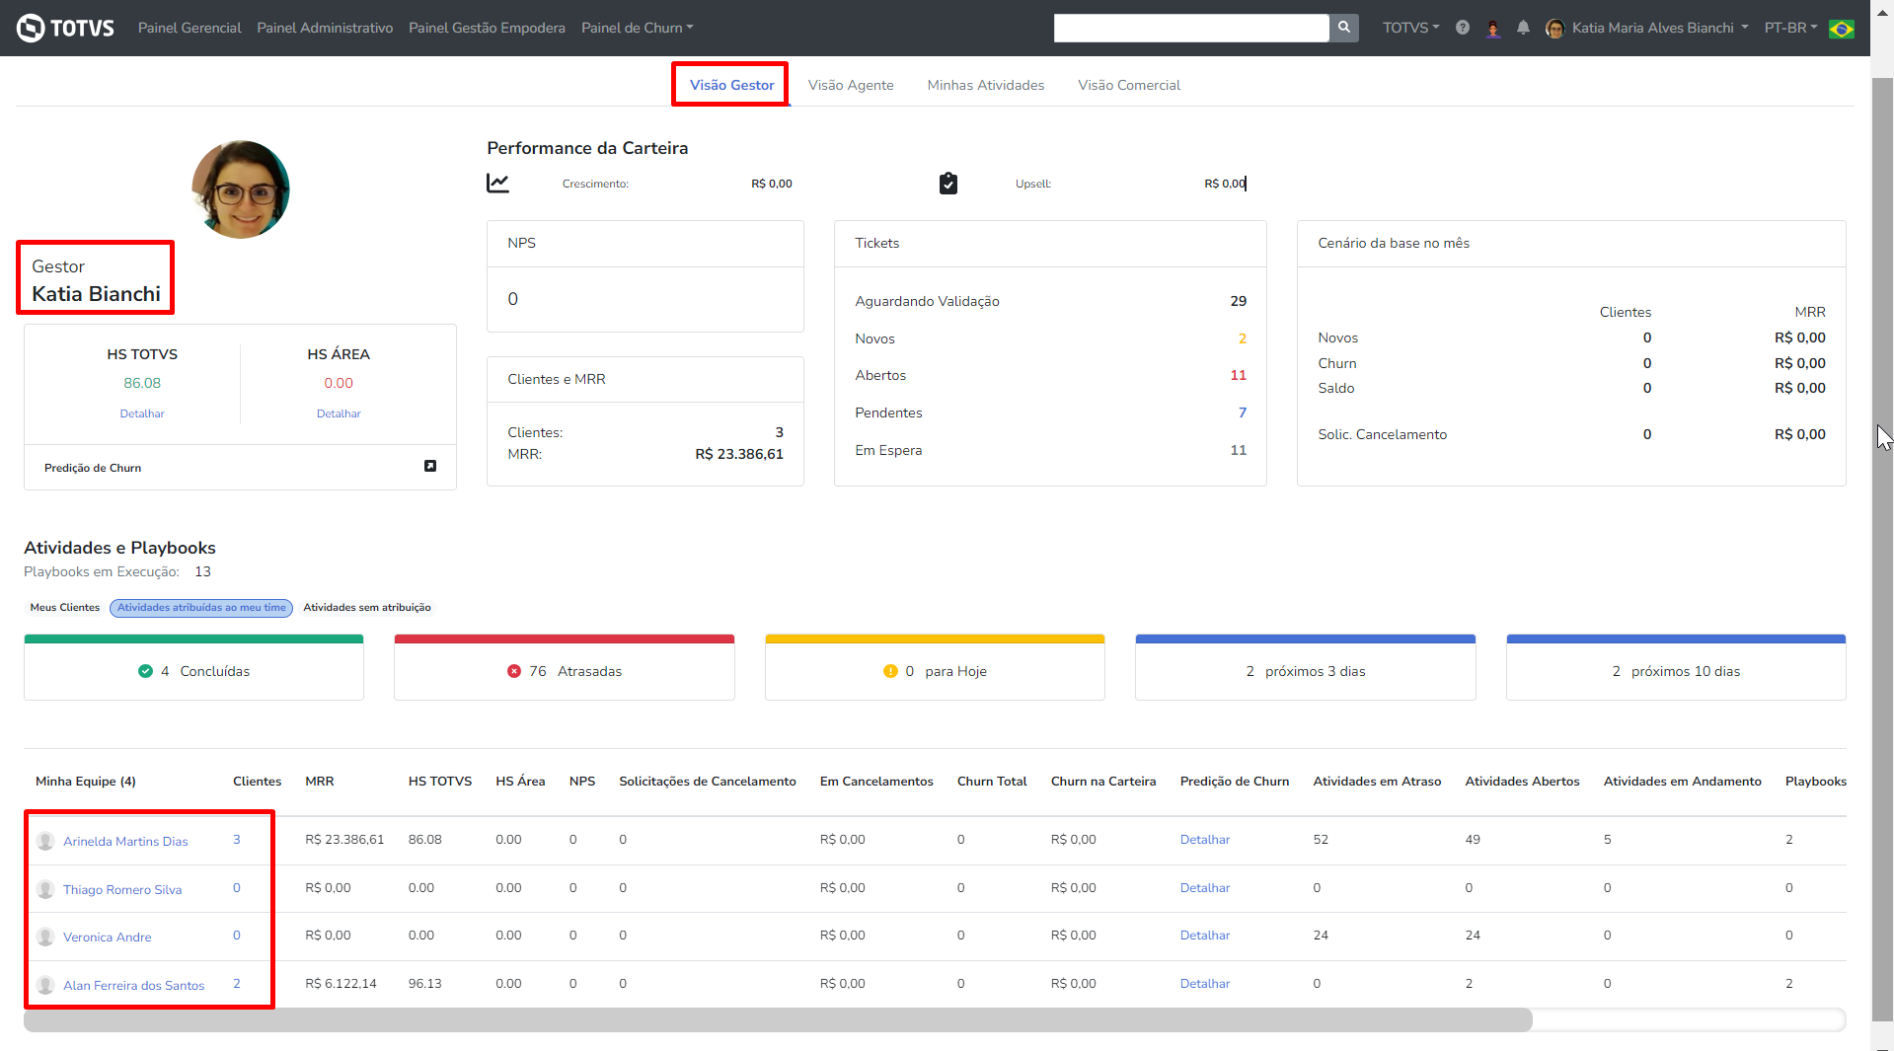Screen dimensions: 1894x1051
Task: Open the PT-BR language dropdown
Action: [1790, 28]
